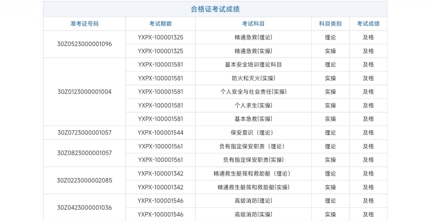
Task: Click admission number 30Z0223000002085
Action: 84,180
